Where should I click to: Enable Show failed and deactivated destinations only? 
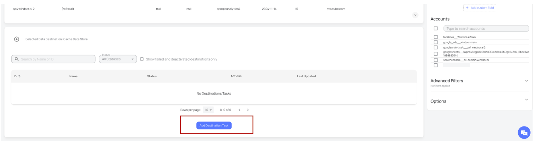click(142, 59)
